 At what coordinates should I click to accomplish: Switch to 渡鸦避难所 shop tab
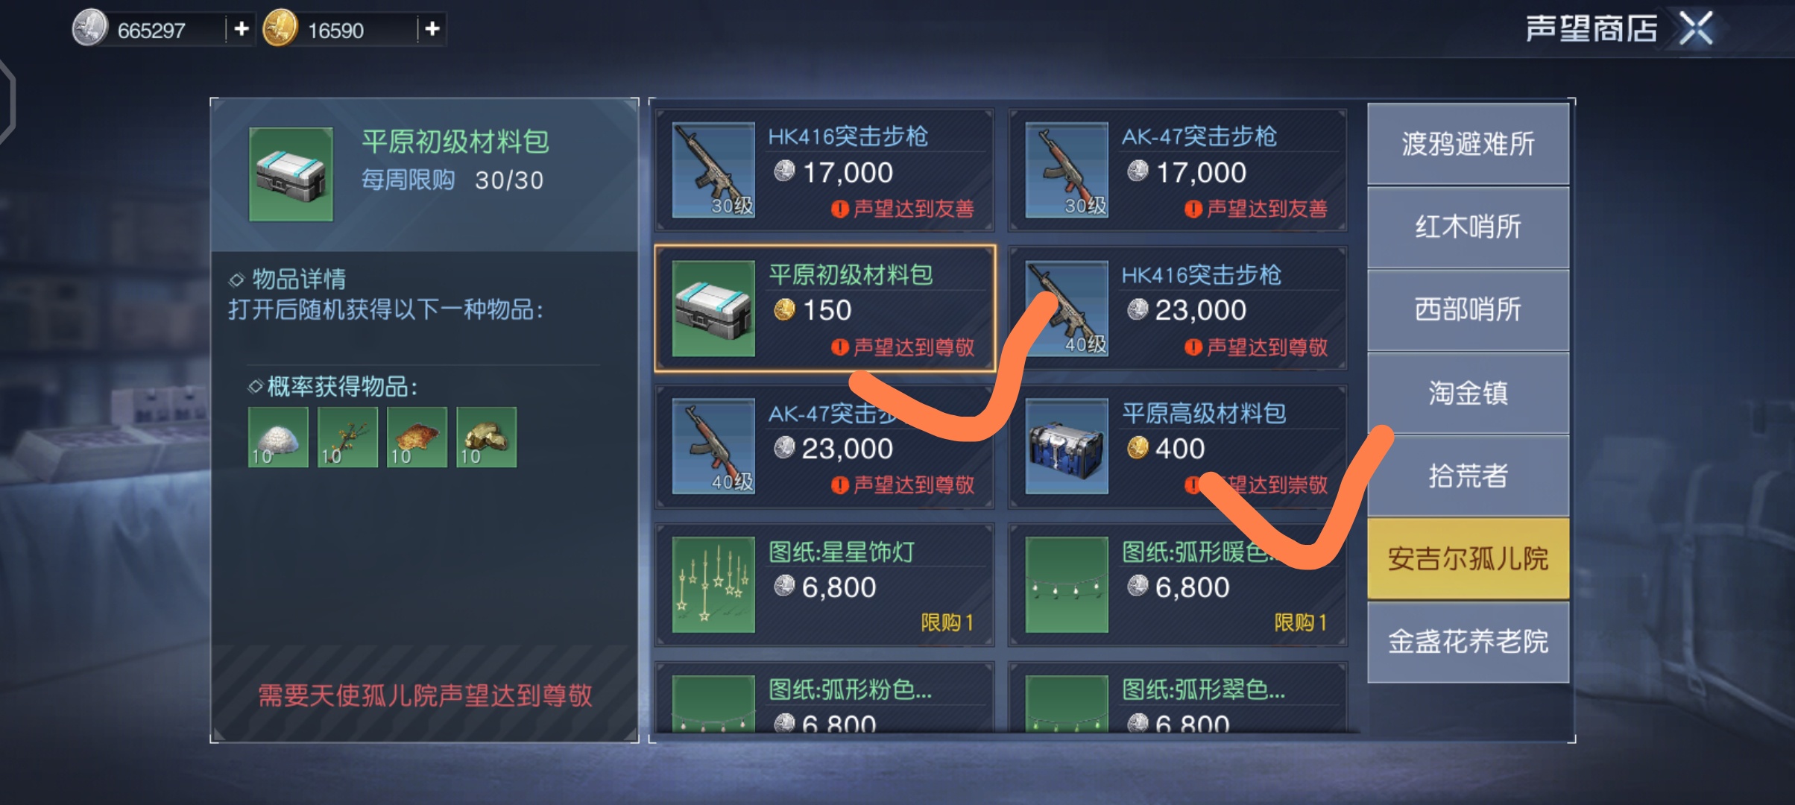pos(1468,144)
